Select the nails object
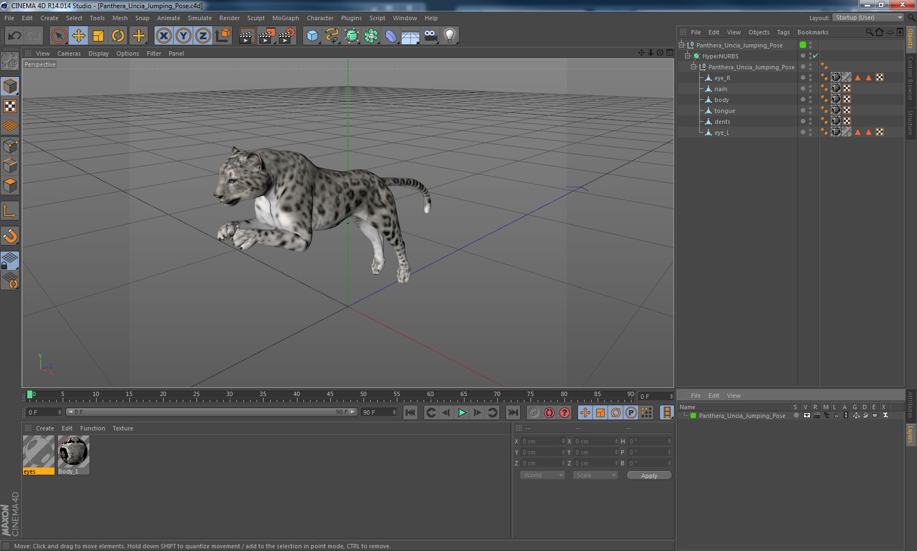The height and width of the screenshot is (551, 917). [x=720, y=89]
